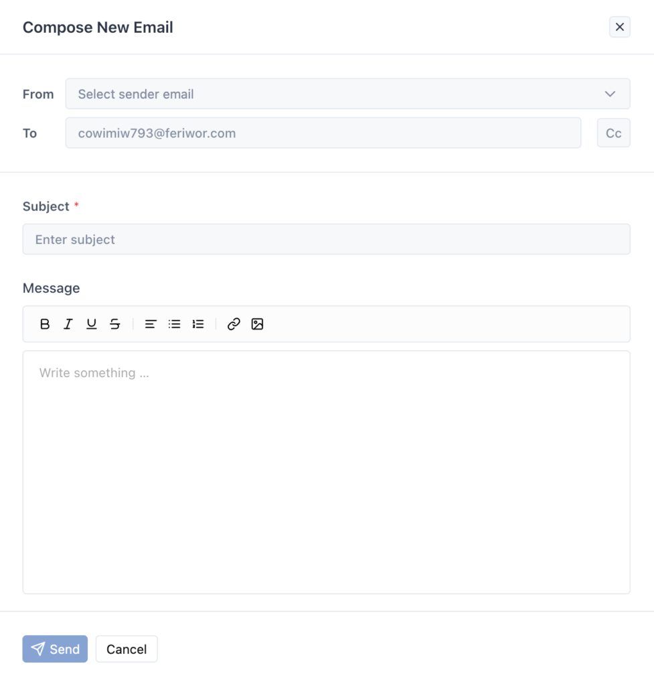654x686 pixels.
Task: Close the Compose New Email dialog
Action: click(x=619, y=27)
